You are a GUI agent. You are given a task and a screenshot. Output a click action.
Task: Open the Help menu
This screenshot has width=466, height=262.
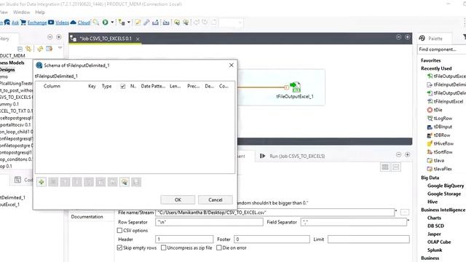pyautogui.click(x=40, y=12)
